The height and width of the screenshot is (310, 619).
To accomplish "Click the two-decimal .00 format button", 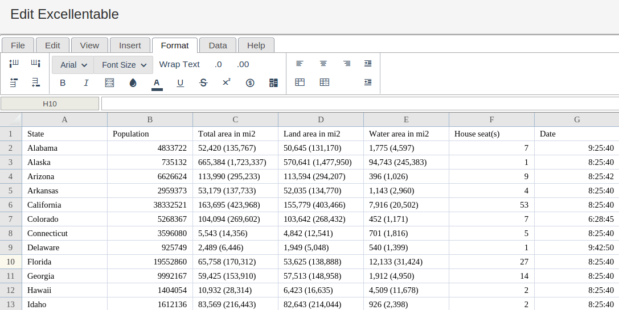I will pos(243,64).
